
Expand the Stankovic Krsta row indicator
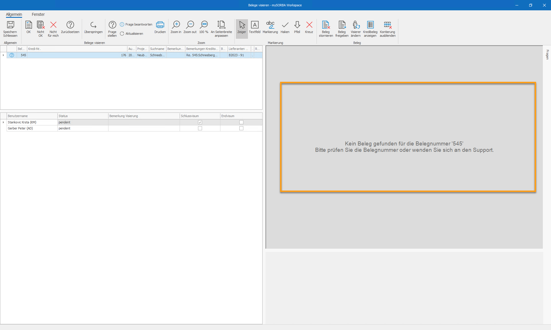(x=3, y=122)
